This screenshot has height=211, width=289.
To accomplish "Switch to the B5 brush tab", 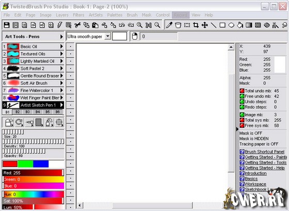I will point(47,111).
